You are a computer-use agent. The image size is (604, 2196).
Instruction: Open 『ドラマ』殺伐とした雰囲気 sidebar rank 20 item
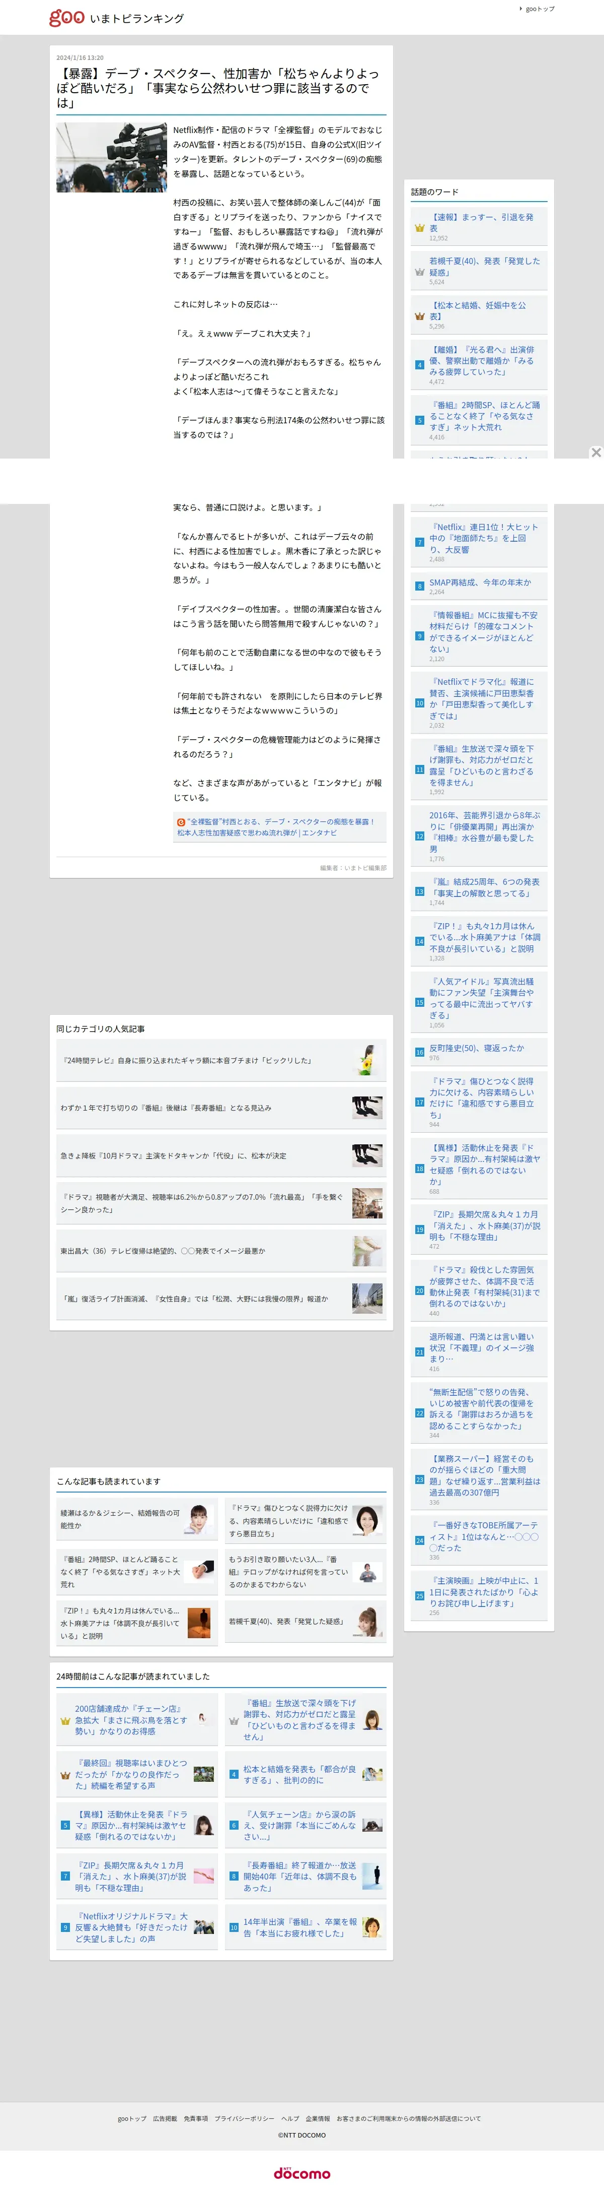(x=478, y=1291)
